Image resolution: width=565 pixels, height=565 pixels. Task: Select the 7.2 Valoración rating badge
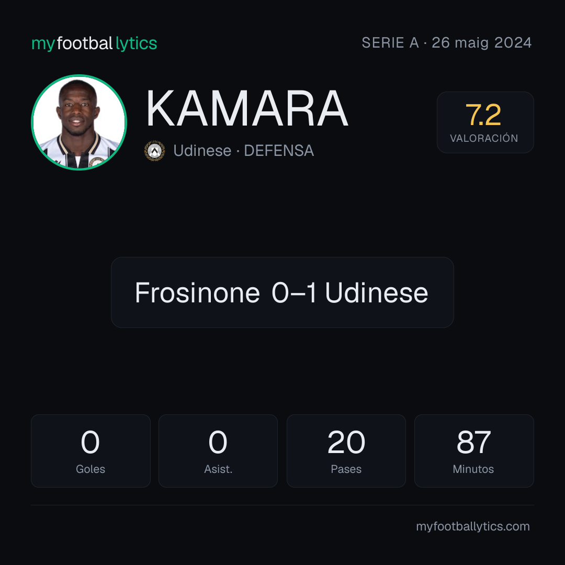[x=485, y=122]
